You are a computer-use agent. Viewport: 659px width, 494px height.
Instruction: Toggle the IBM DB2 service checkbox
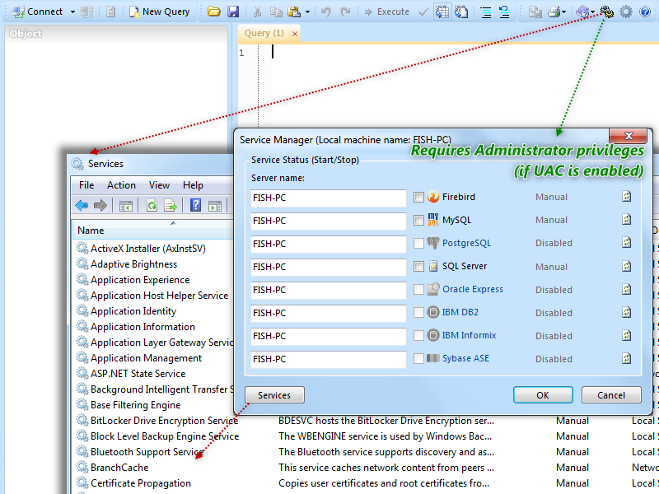pyautogui.click(x=418, y=313)
